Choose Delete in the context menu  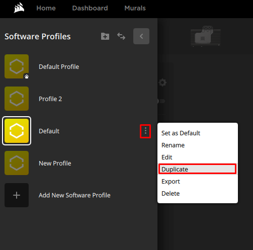pos(198,194)
